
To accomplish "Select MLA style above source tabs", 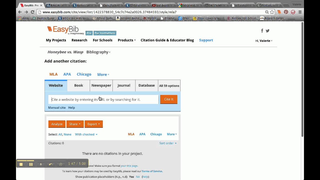I will pos(53,74).
